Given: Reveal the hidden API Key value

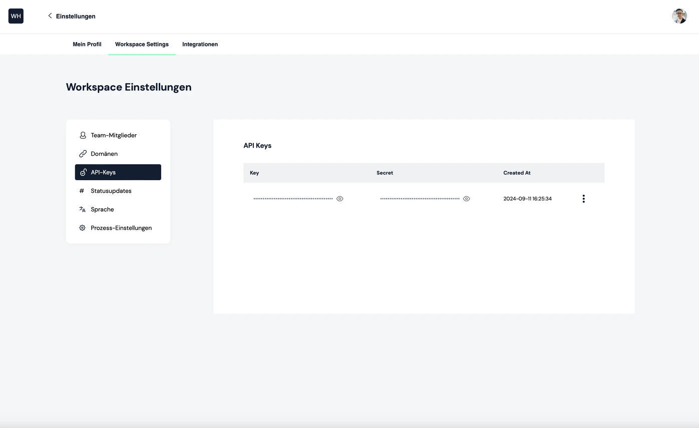Looking at the screenshot, I should (339, 199).
